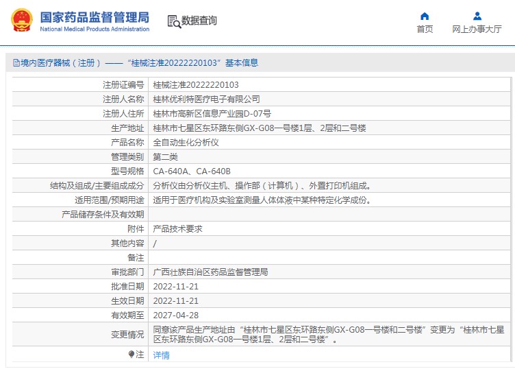
Task: Click the 数据查询 heading text
Action: 199,21
